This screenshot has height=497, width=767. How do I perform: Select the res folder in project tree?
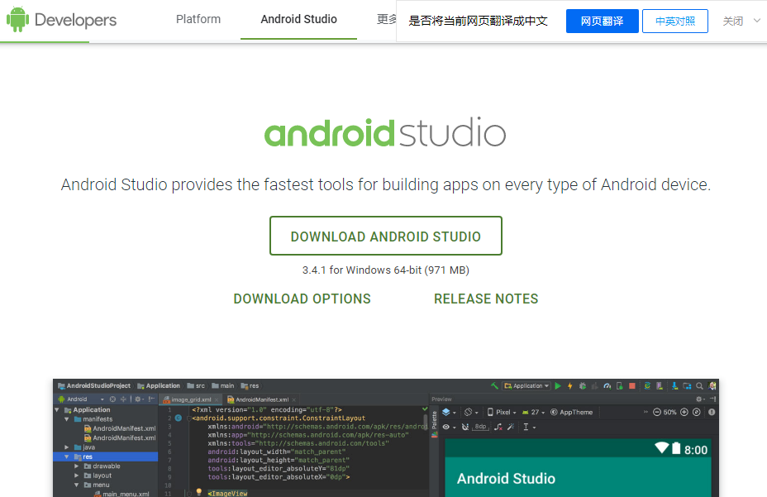click(x=105, y=456)
